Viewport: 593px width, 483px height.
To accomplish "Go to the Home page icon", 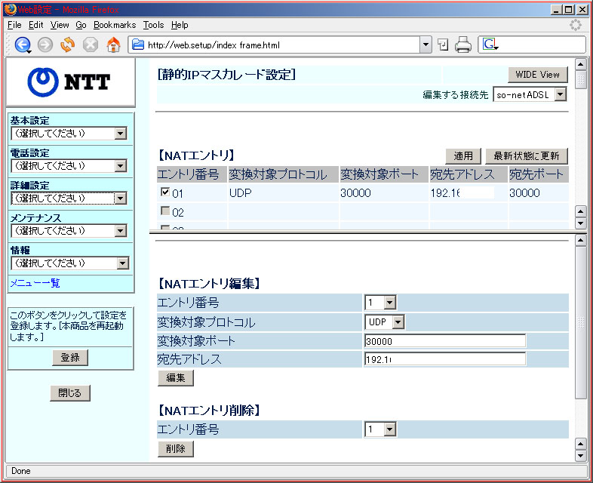I will pyautogui.click(x=113, y=45).
